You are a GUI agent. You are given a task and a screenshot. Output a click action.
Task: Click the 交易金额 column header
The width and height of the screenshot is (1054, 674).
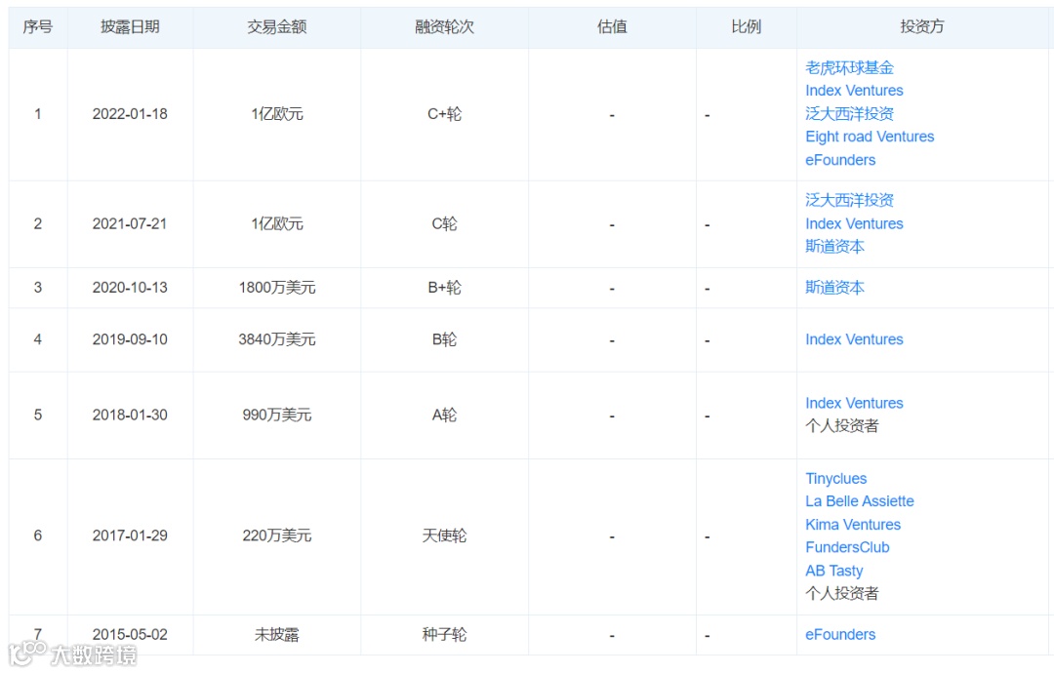tap(277, 27)
